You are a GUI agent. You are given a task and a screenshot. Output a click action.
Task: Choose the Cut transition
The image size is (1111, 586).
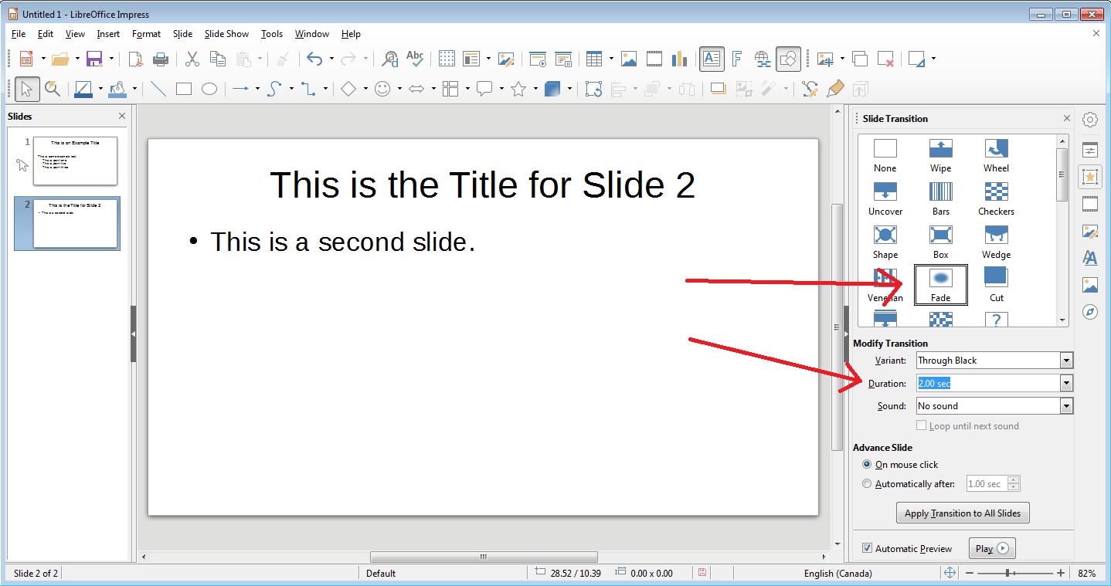point(996,285)
